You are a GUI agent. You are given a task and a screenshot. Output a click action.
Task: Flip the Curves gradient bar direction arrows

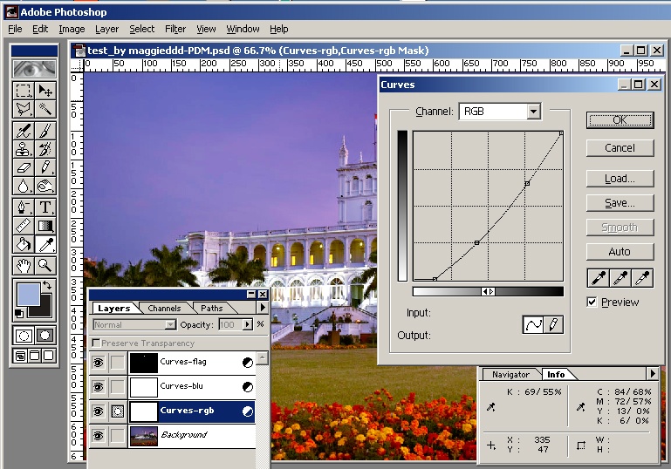[x=488, y=291]
